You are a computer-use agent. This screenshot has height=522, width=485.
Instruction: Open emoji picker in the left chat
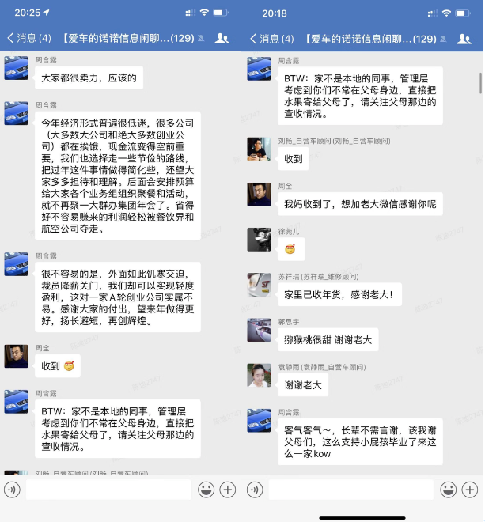click(x=207, y=490)
